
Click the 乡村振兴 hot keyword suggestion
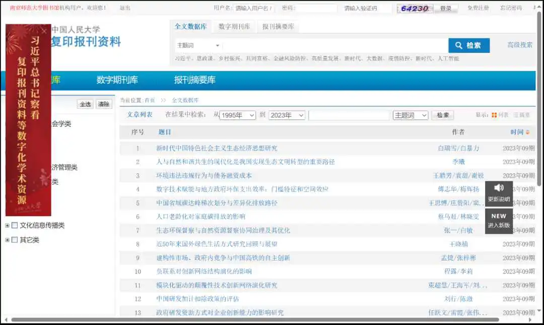pos(229,58)
